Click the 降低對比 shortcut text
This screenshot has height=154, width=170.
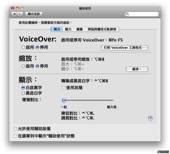click(x=78, y=113)
